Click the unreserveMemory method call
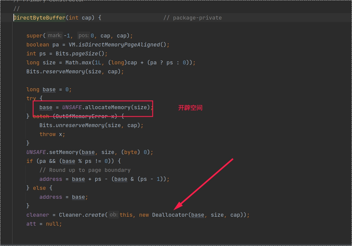Viewport: 352px width, 246px height. coord(80,125)
